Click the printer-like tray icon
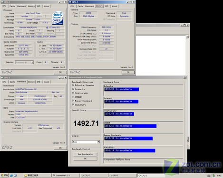 [209, 176]
